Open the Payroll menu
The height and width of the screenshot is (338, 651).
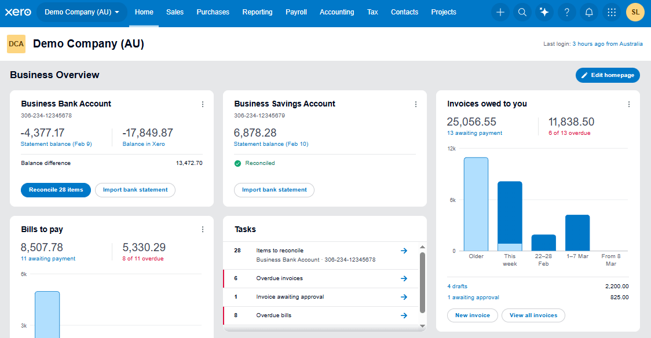(296, 12)
